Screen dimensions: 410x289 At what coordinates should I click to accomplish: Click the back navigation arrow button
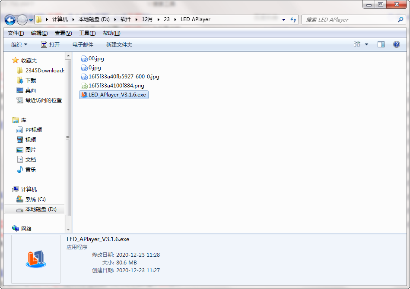pyautogui.click(x=10, y=20)
